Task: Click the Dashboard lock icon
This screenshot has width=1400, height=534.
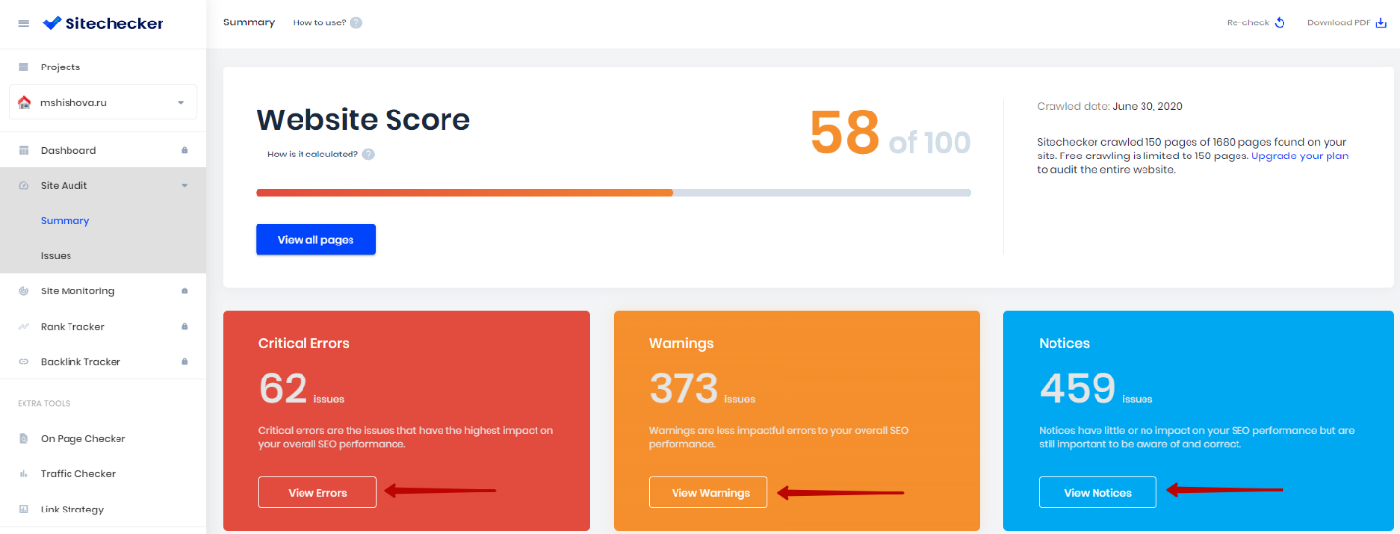Action: click(x=184, y=150)
